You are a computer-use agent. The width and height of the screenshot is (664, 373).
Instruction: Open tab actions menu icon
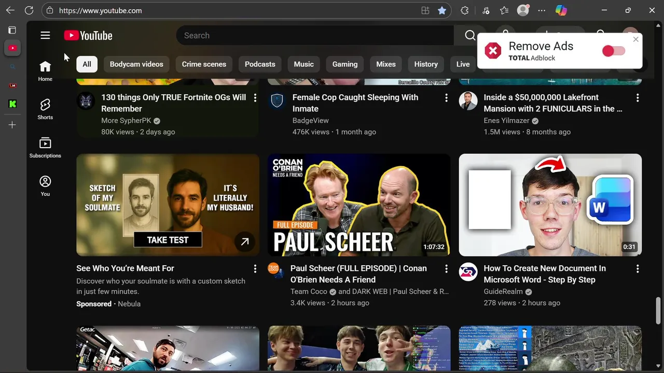[x=12, y=30]
